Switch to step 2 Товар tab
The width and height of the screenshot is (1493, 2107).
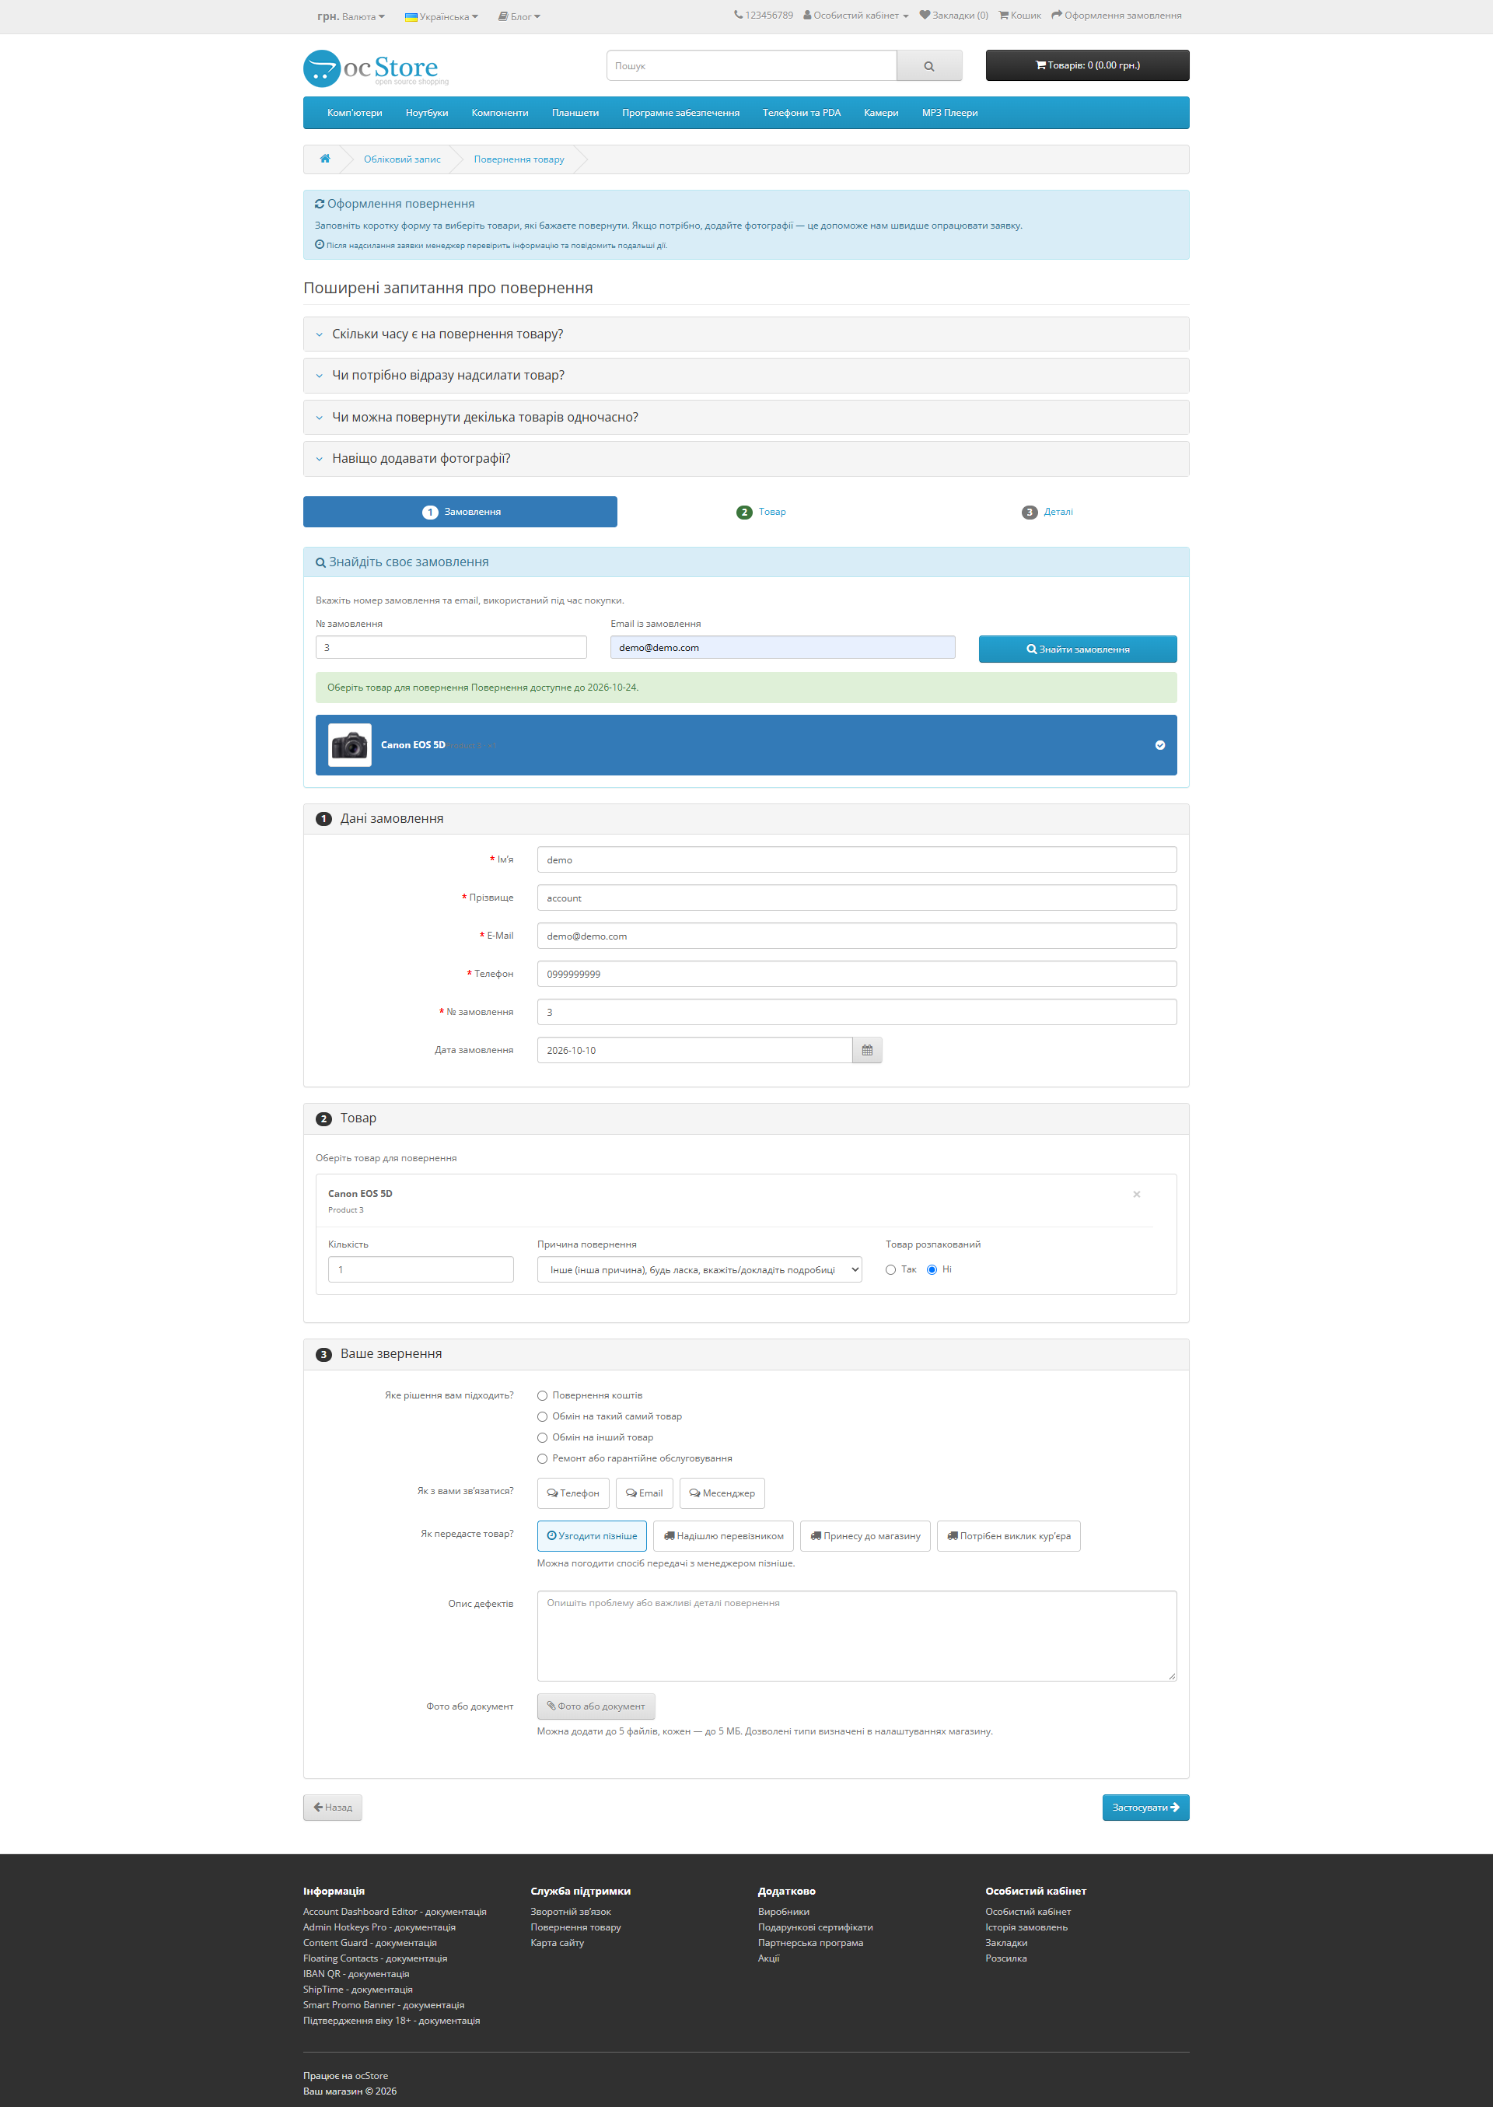click(761, 512)
